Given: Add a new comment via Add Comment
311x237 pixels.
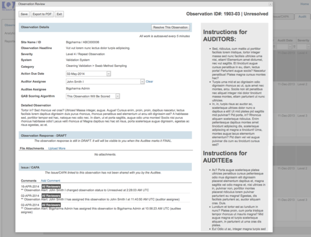Looking at the screenshot, I should (x=50, y=181).
